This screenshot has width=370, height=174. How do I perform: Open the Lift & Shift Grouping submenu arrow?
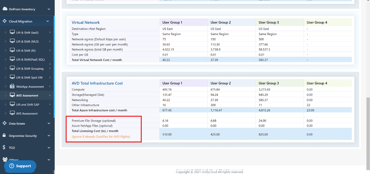point(50,68)
